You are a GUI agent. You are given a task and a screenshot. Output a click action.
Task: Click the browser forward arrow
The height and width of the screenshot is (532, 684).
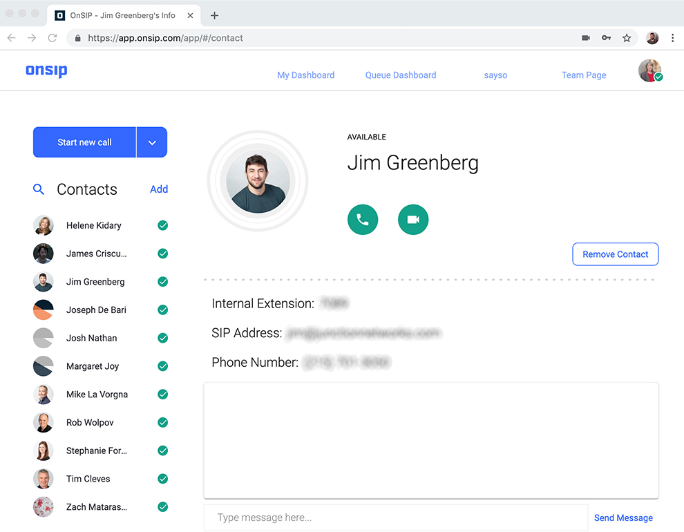(x=32, y=38)
